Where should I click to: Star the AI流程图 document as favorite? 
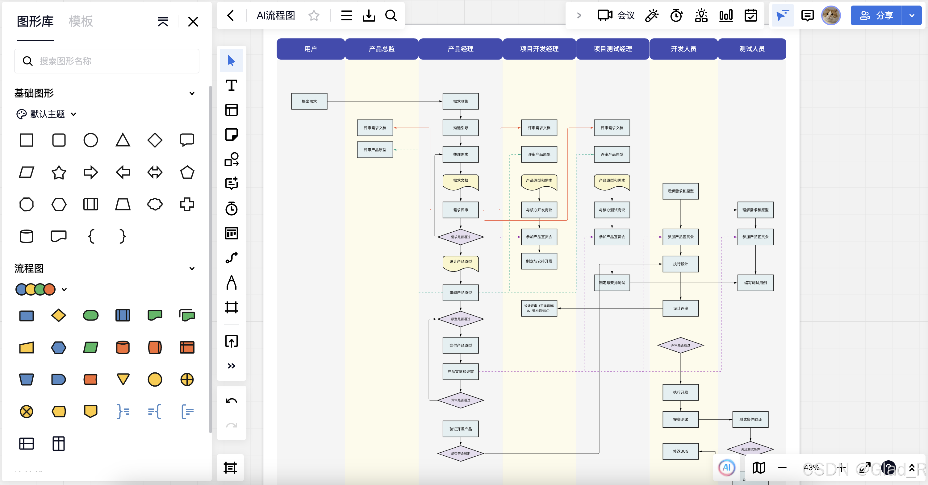[x=314, y=15]
